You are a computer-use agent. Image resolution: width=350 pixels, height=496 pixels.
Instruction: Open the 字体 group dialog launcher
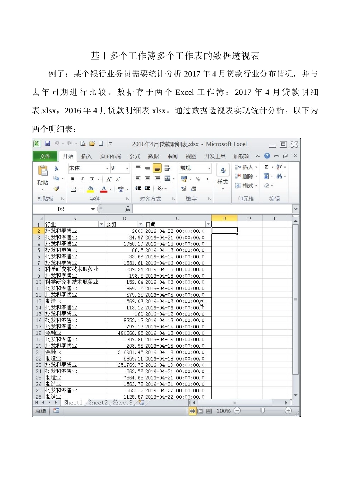[x=128, y=199]
